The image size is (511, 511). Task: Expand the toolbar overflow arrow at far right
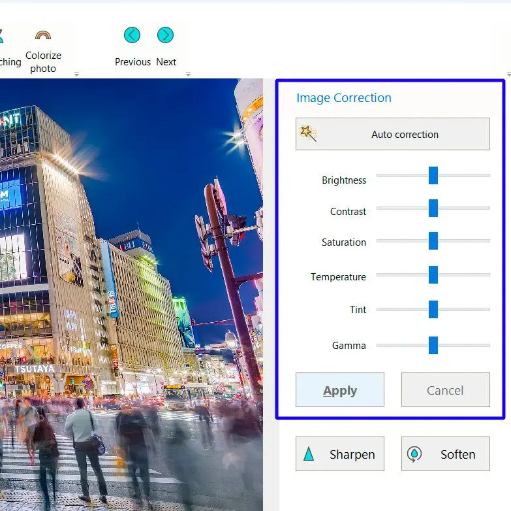[508, 74]
